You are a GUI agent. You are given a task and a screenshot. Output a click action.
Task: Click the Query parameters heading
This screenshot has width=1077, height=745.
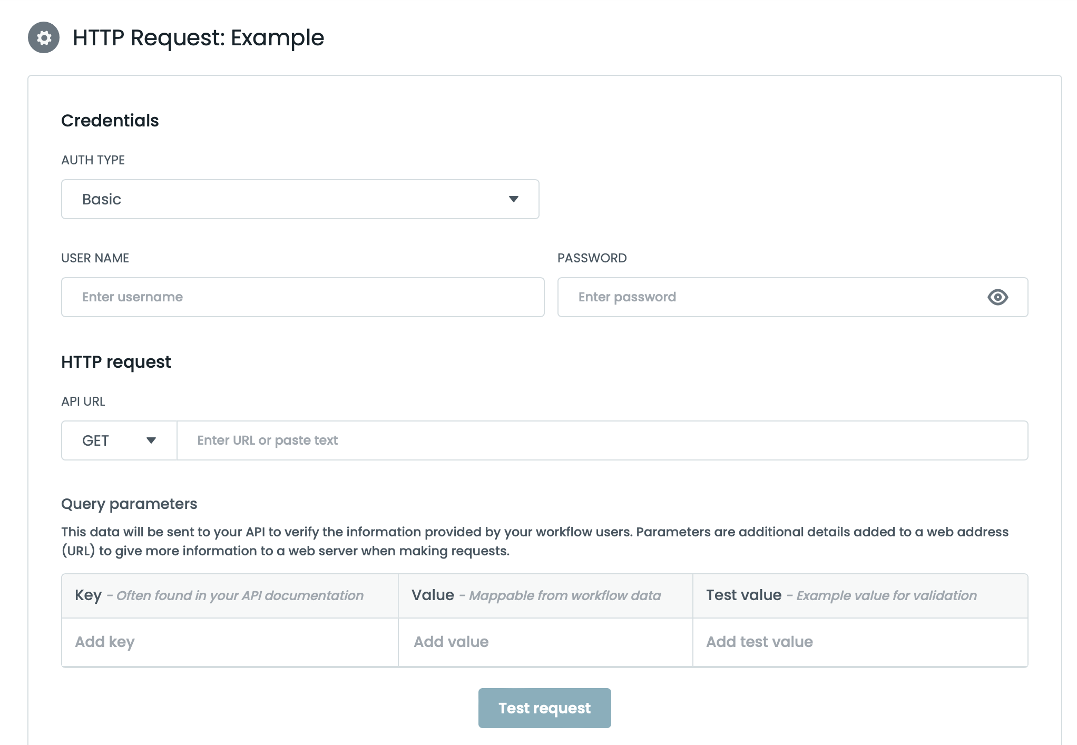129,504
